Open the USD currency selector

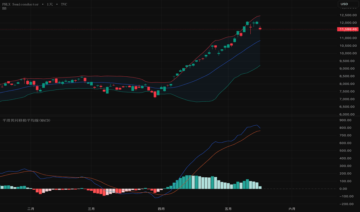pyautogui.click(x=348, y=4)
